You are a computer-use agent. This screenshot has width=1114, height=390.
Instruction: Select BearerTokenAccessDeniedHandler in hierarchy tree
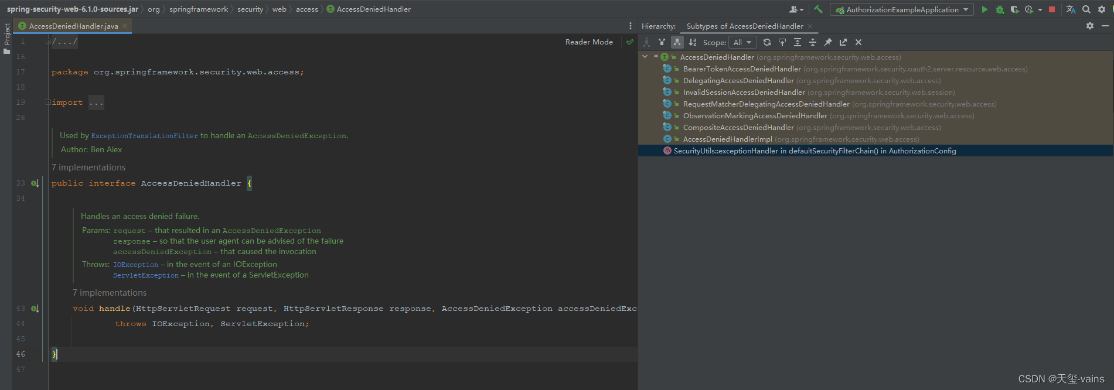875,69
